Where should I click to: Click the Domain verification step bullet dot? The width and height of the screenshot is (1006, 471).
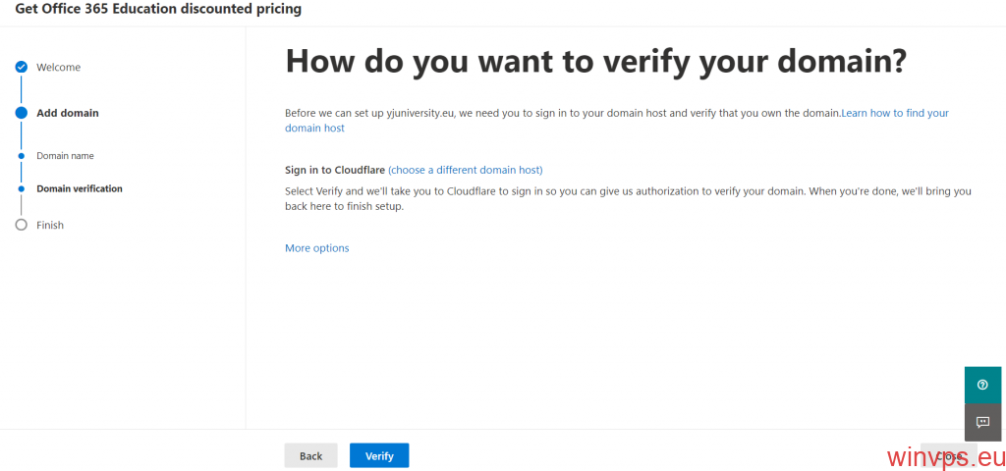tap(21, 188)
